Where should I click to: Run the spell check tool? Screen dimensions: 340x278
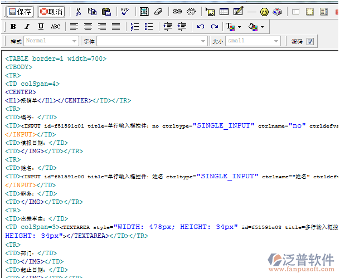[125, 12]
